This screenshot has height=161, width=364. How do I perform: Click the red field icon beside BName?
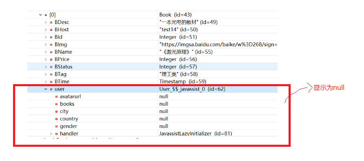(x=51, y=52)
